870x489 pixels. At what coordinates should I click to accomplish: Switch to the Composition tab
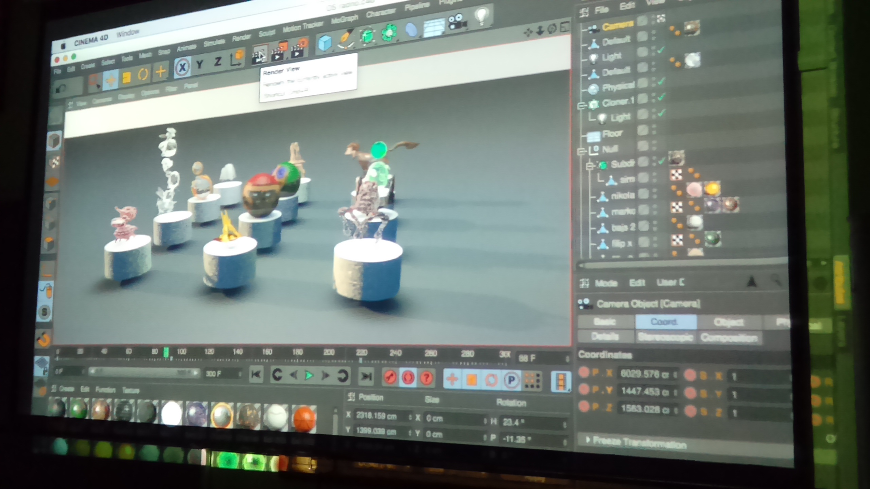click(x=729, y=338)
